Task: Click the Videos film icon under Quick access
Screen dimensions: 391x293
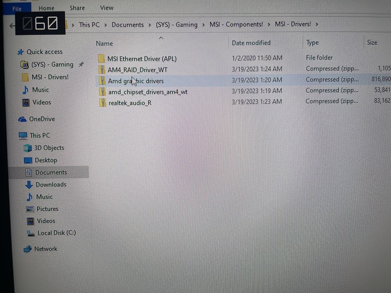Action: point(26,103)
